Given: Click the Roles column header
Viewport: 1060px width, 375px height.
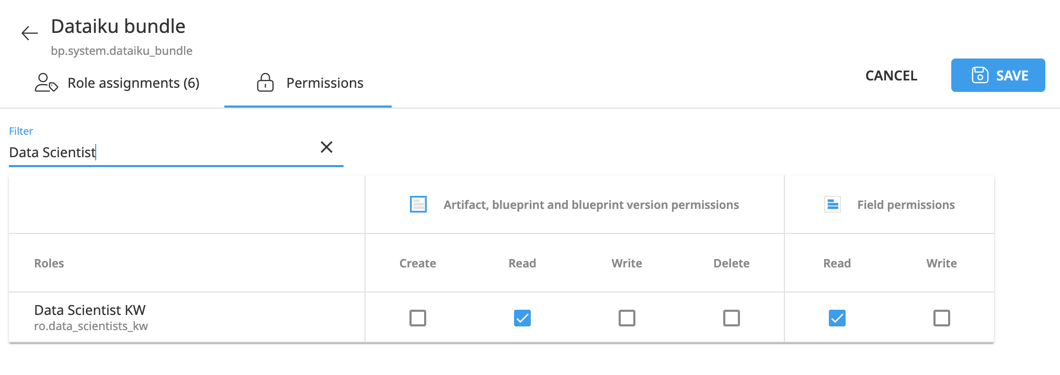Looking at the screenshot, I should [x=49, y=263].
